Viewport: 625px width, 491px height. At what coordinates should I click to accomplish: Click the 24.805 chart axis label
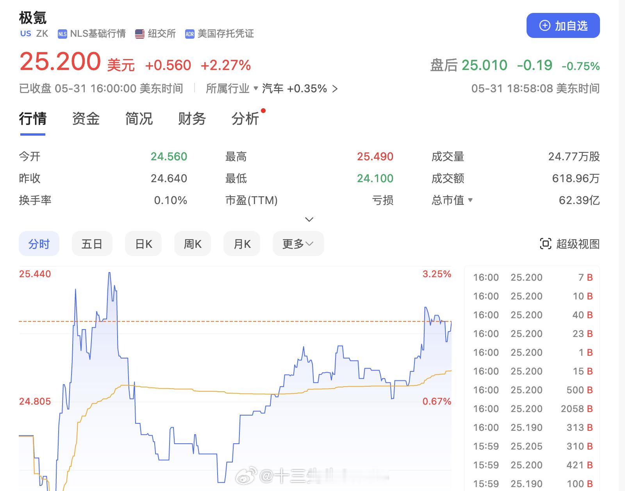(x=35, y=401)
